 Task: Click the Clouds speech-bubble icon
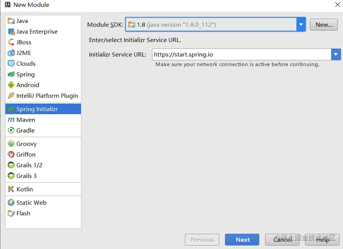tap(11, 64)
